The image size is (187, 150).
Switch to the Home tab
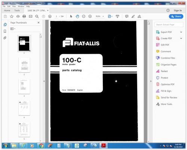[7, 10]
